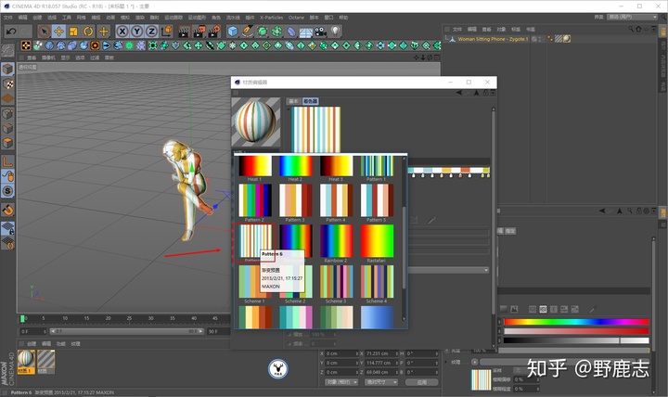Toggle Z axis lock
Viewport: 668px width, 397px height.
click(x=151, y=32)
